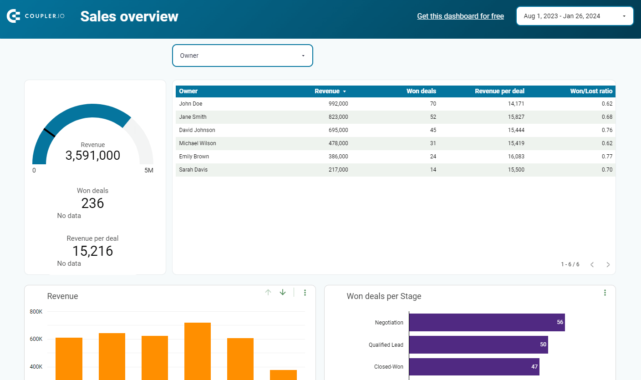Select Michael Wilson owner row
The width and height of the screenshot is (641, 380).
pos(395,143)
